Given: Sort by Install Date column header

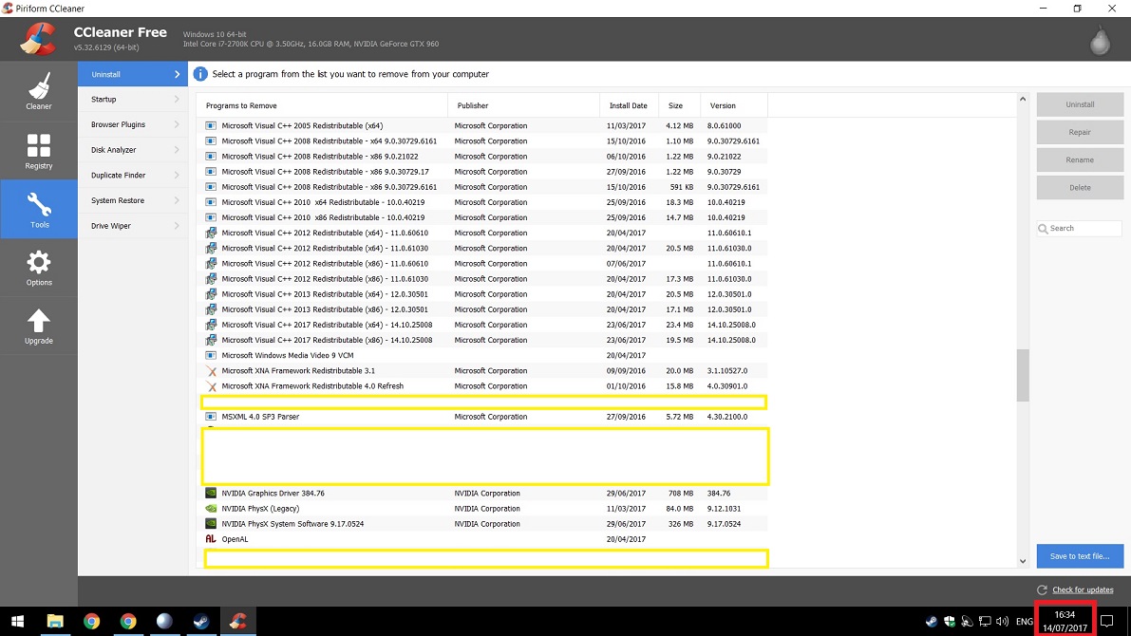Looking at the screenshot, I should click(x=628, y=105).
